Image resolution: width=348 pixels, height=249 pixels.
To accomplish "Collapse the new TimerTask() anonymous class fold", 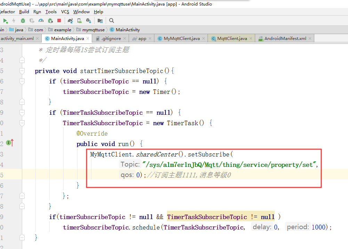I will (x=22, y=123).
